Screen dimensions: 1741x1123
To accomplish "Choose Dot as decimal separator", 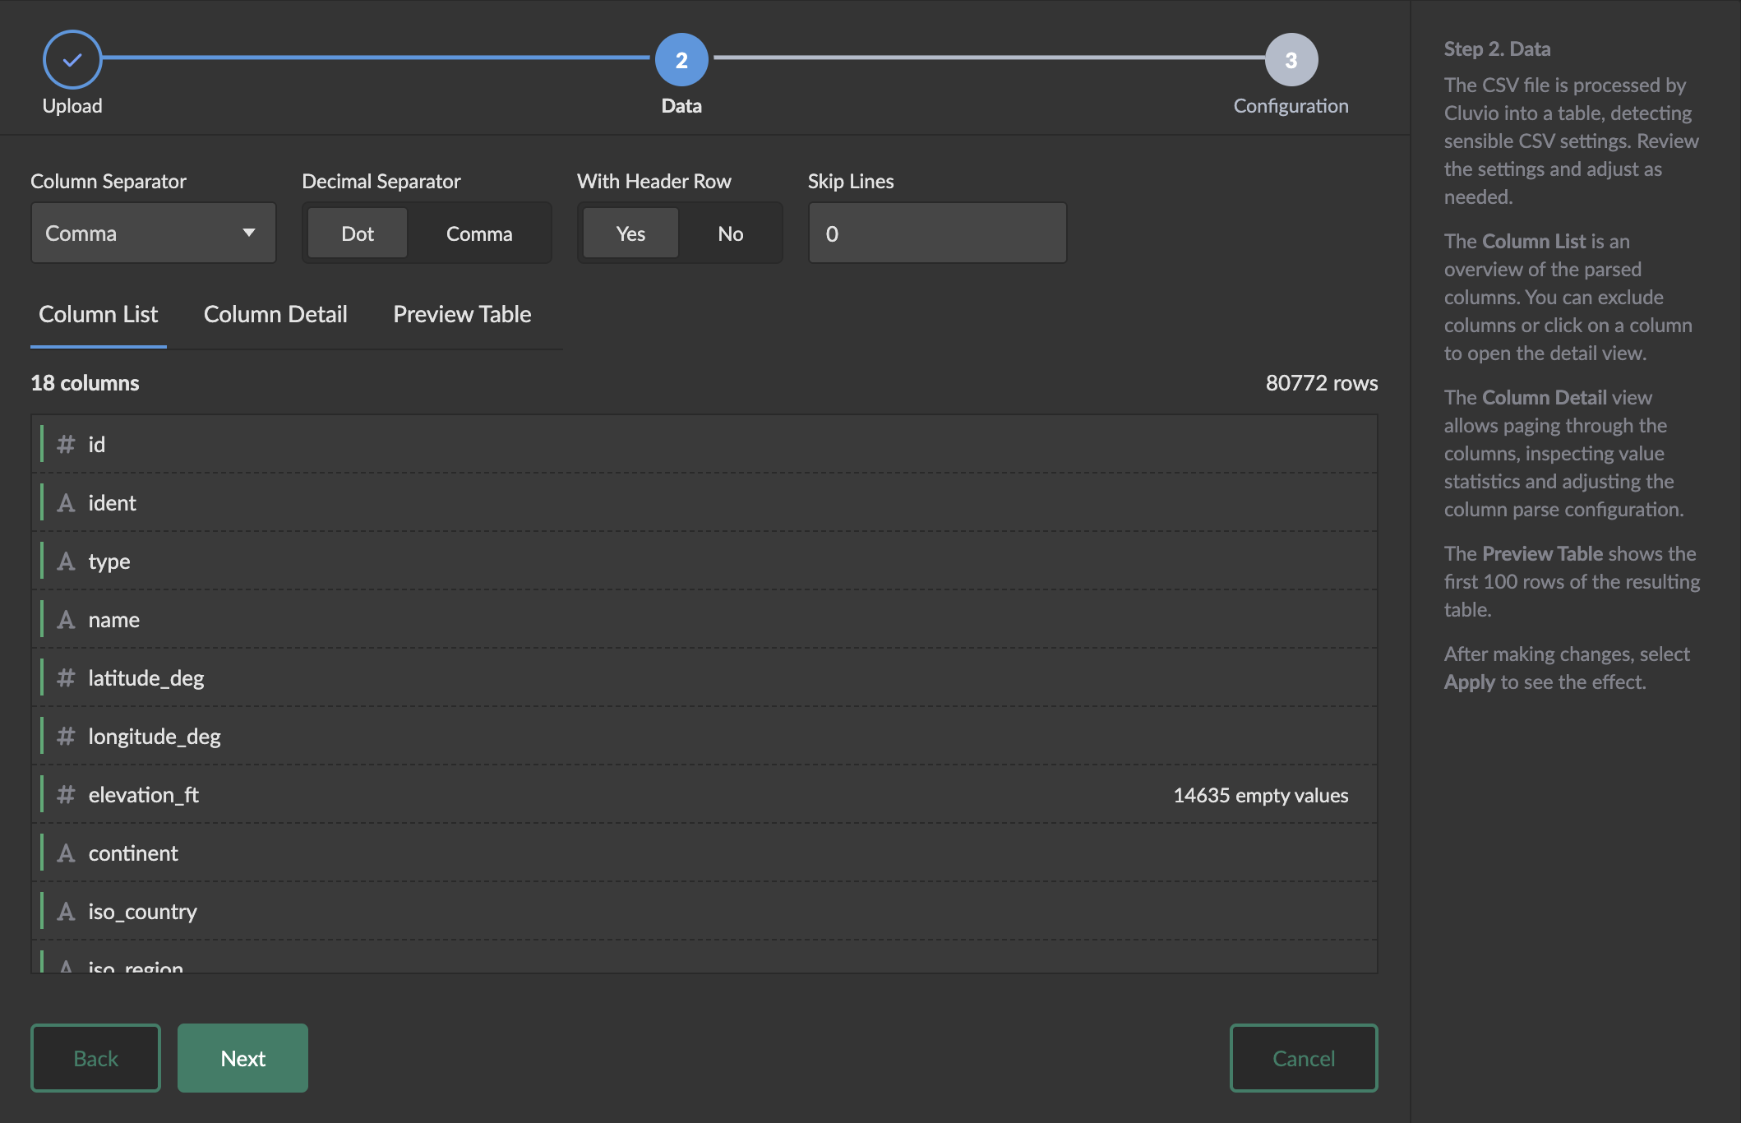I will (358, 233).
